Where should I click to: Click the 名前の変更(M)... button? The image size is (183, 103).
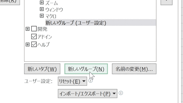(x=134, y=69)
